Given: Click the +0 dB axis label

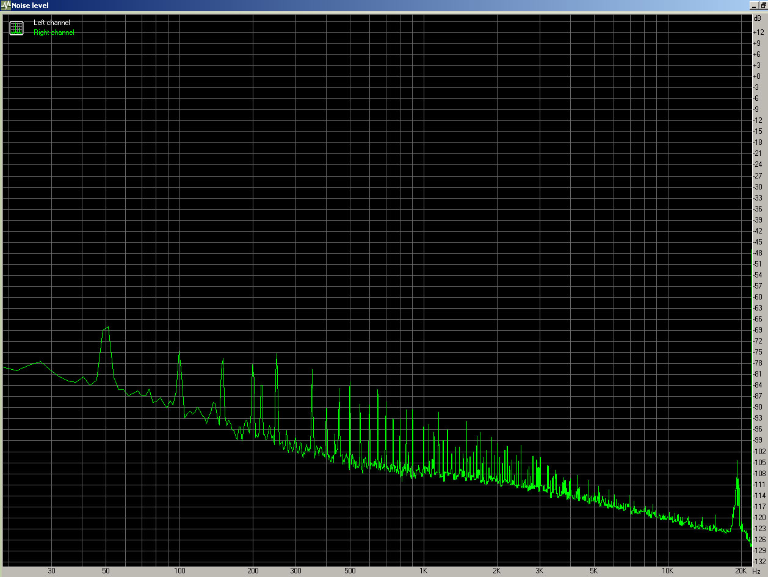Looking at the screenshot, I should pyautogui.click(x=757, y=76).
